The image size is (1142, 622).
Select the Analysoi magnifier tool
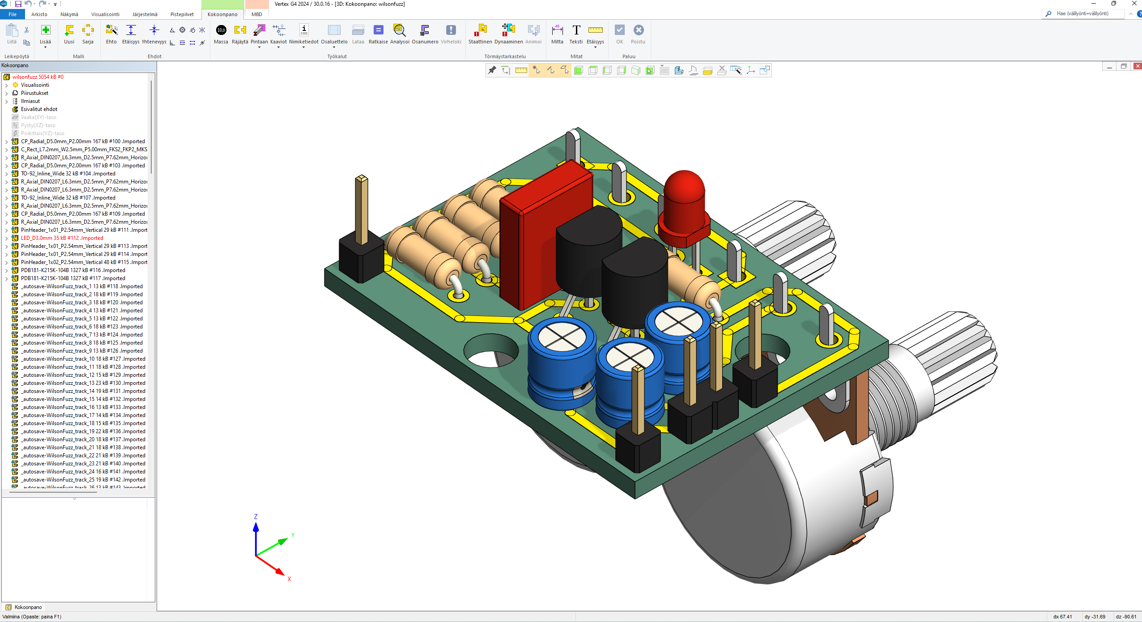(x=399, y=30)
